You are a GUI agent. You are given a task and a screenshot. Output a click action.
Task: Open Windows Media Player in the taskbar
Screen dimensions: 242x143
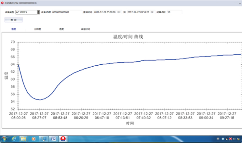33,139
